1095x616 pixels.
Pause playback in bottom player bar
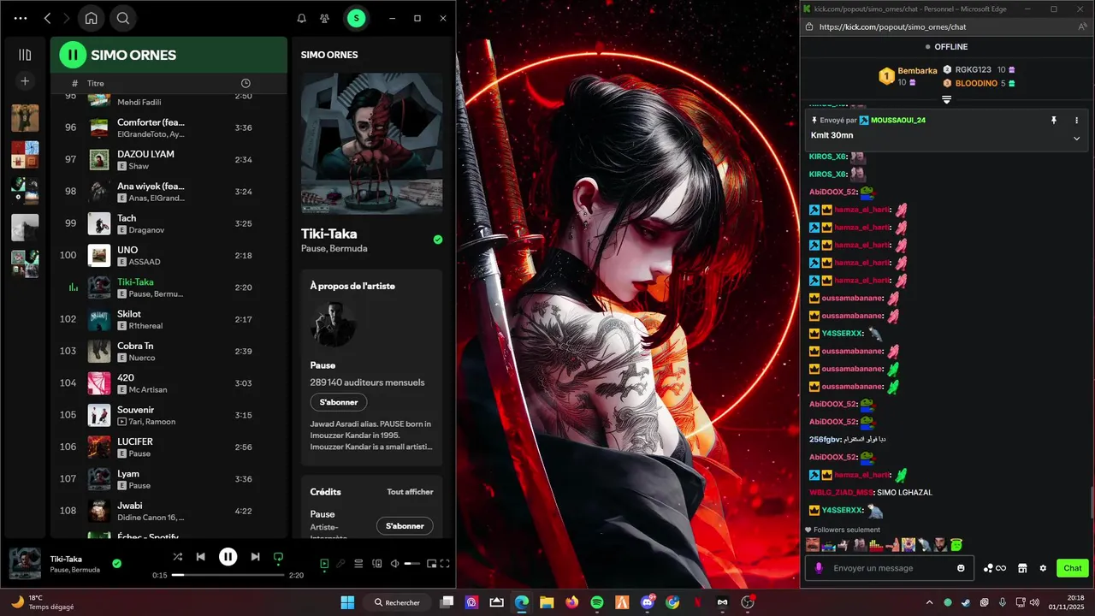tap(228, 557)
